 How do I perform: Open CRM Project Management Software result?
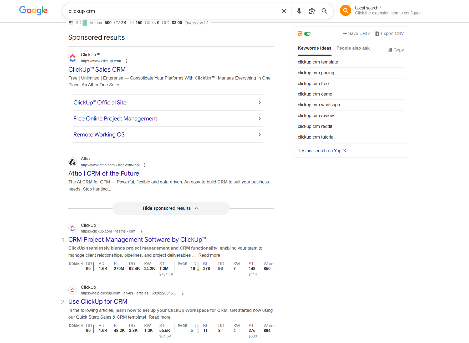click(x=137, y=240)
